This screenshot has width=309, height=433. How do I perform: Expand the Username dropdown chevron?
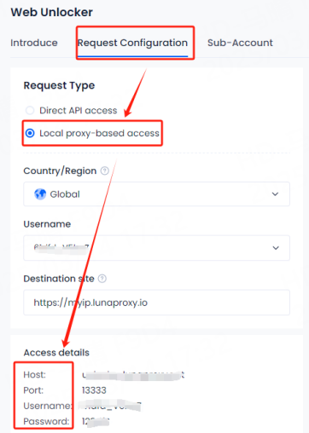tap(276, 248)
